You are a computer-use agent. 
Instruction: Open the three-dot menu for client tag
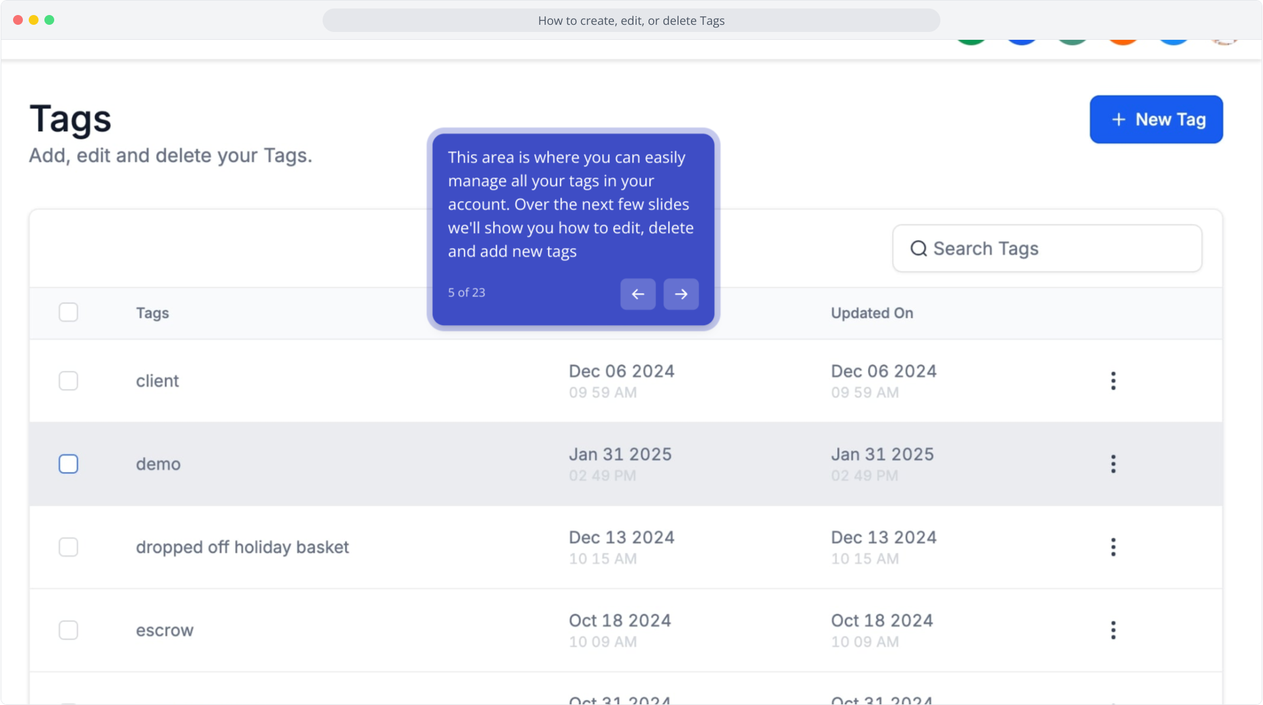point(1113,381)
